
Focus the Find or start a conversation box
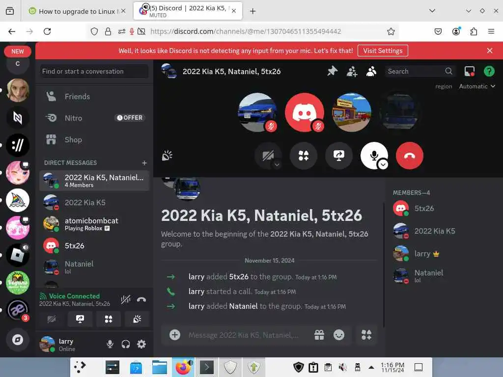(x=94, y=72)
